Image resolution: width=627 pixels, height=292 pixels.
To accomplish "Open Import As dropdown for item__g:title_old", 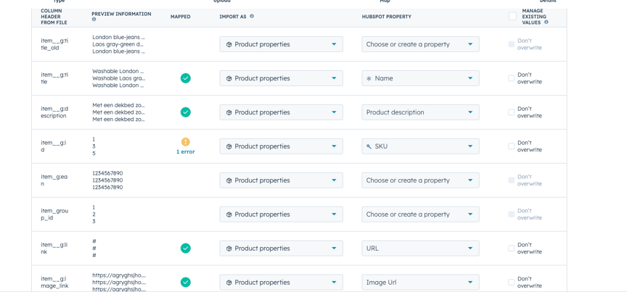I will coord(281,44).
